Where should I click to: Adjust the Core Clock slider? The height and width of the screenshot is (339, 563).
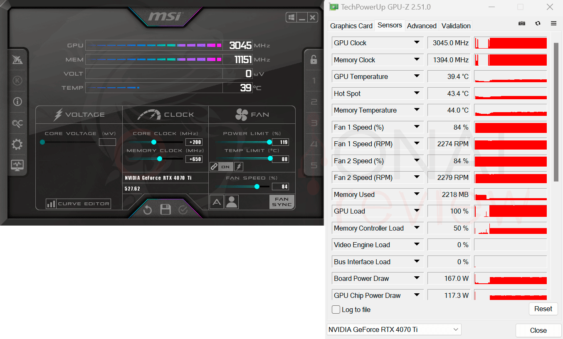point(154,142)
